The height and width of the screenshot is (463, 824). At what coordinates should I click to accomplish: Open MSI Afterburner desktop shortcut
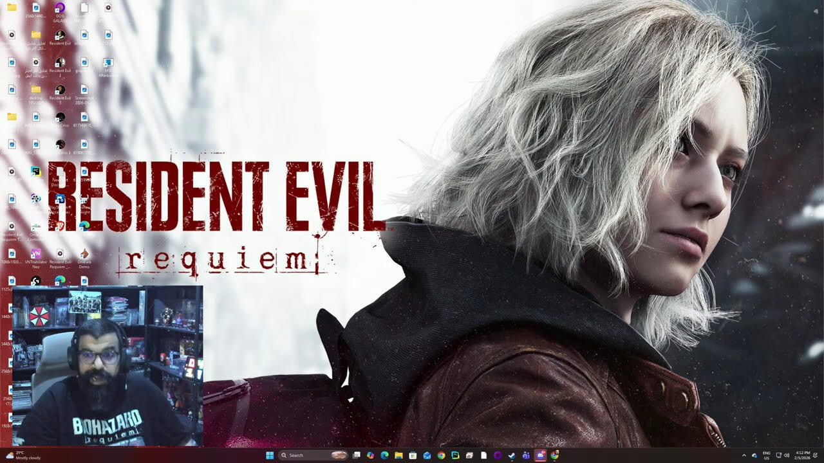[108, 67]
